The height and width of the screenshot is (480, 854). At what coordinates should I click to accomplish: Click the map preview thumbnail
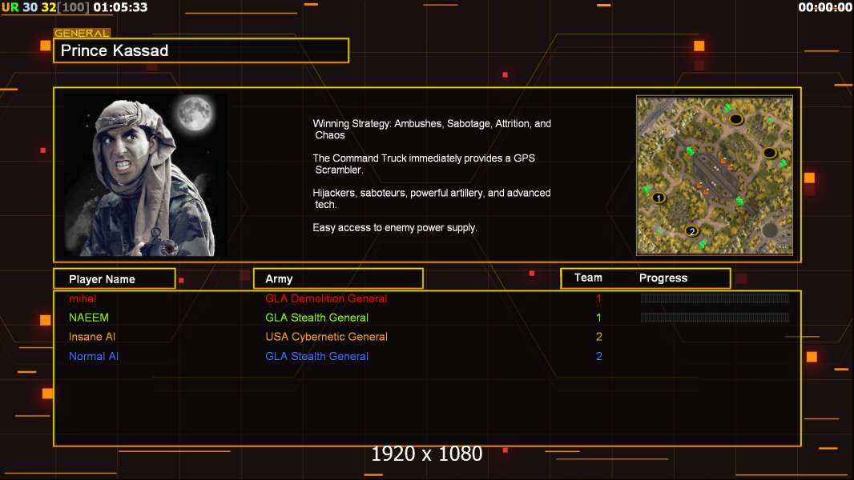[715, 175]
